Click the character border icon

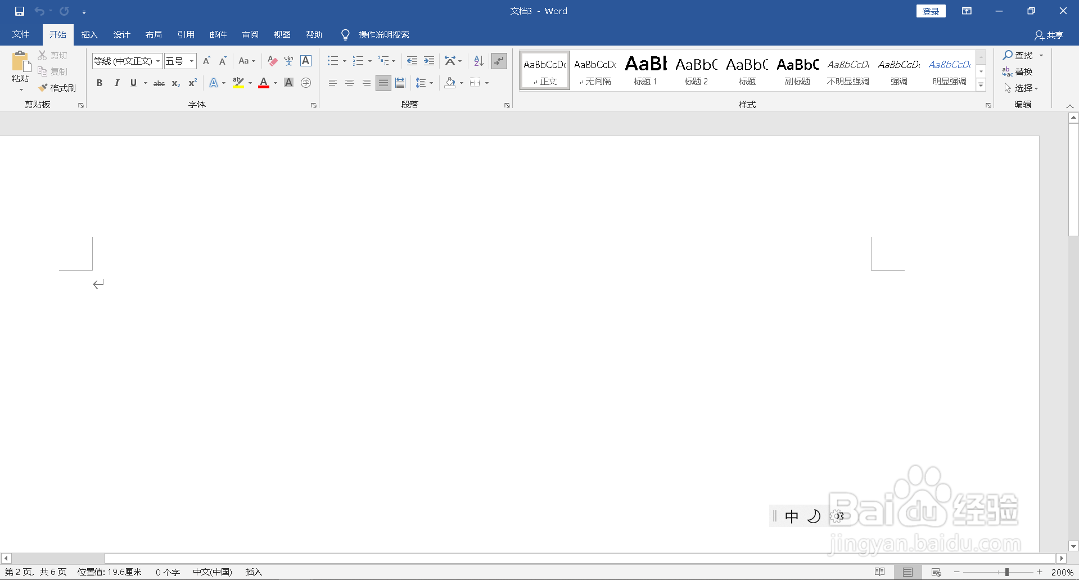point(306,61)
